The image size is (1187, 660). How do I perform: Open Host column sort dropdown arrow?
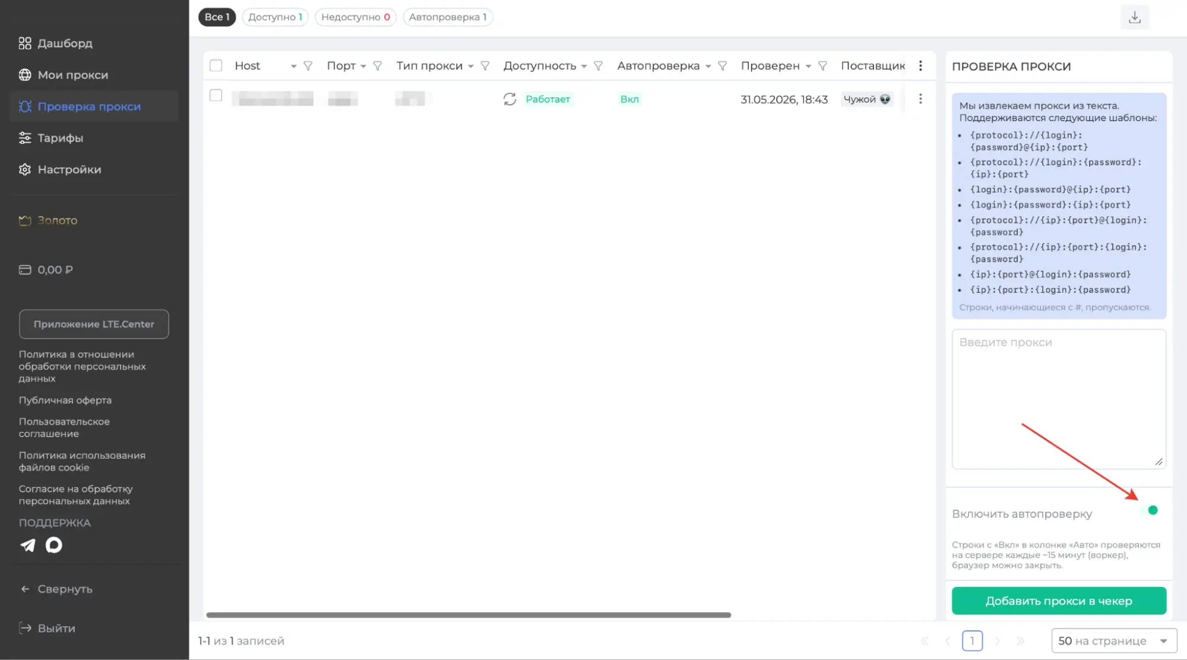coord(293,67)
